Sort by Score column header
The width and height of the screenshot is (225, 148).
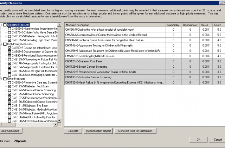coord(219,25)
